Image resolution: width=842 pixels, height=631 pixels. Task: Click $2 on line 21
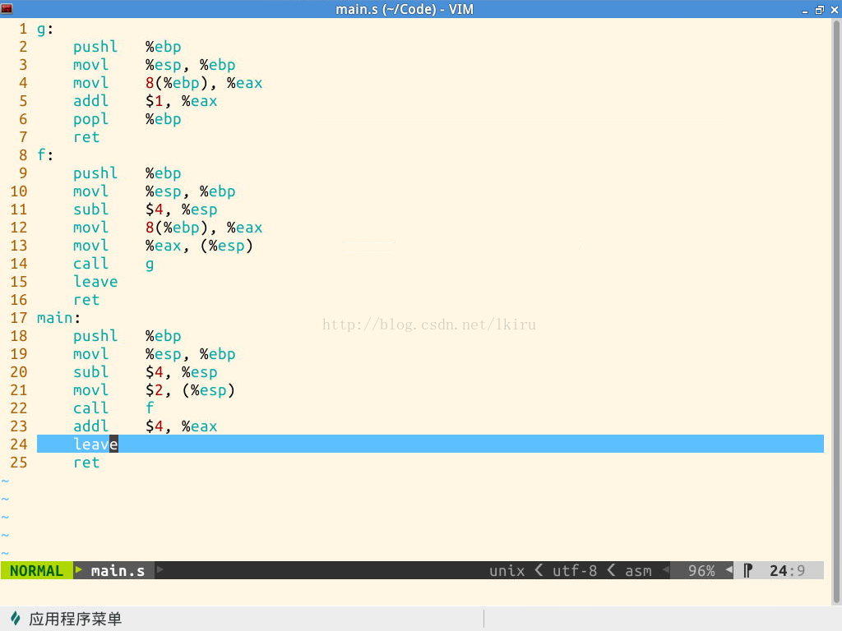click(x=154, y=390)
